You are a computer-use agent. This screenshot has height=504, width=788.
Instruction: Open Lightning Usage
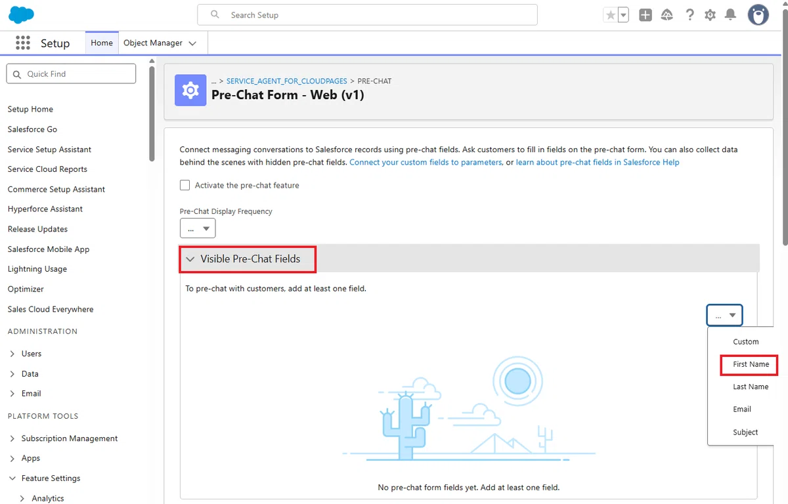(37, 268)
